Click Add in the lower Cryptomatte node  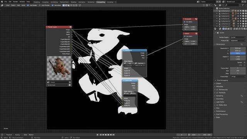click(x=127, y=93)
